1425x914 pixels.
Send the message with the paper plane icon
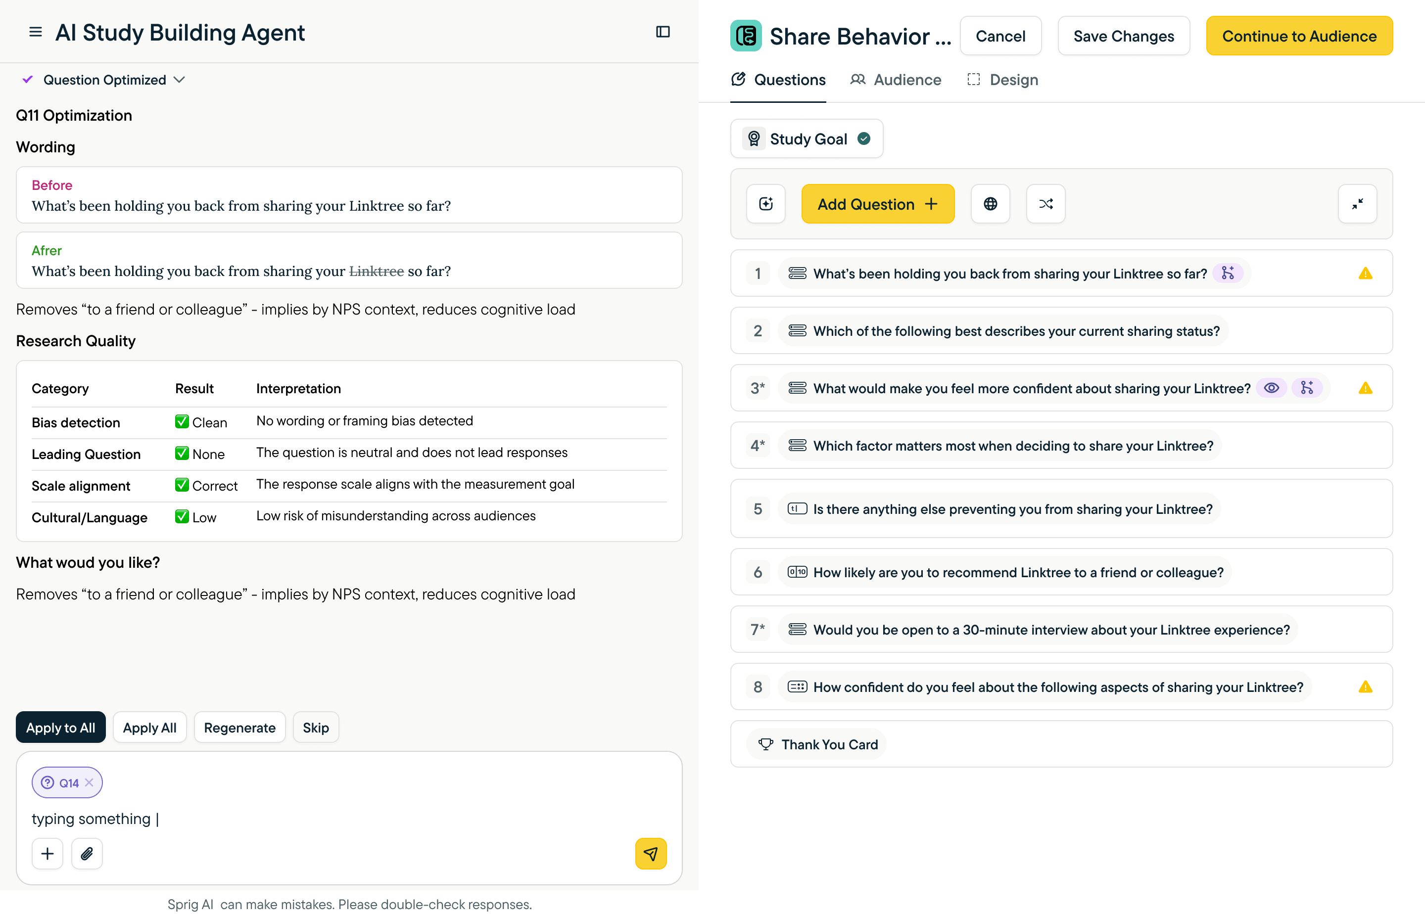[x=651, y=854]
